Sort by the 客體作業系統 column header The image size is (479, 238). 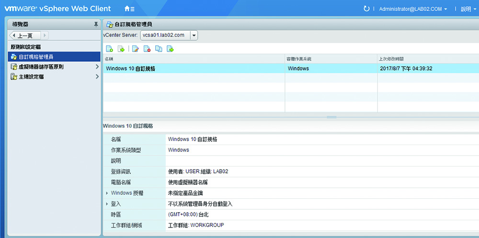(331, 58)
